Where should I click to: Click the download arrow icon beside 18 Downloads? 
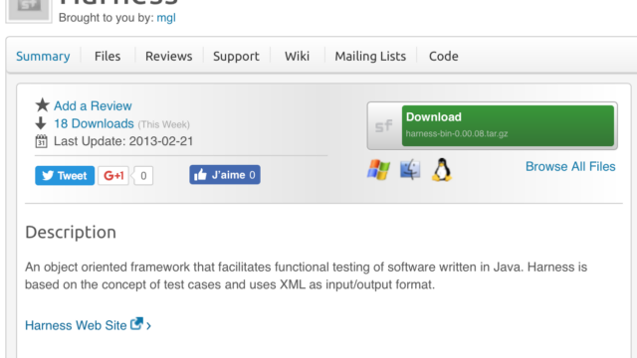point(41,123)
